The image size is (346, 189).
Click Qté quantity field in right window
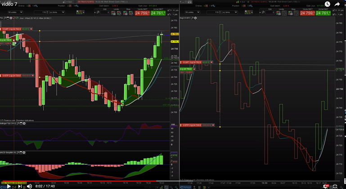[x=270, y=12]
